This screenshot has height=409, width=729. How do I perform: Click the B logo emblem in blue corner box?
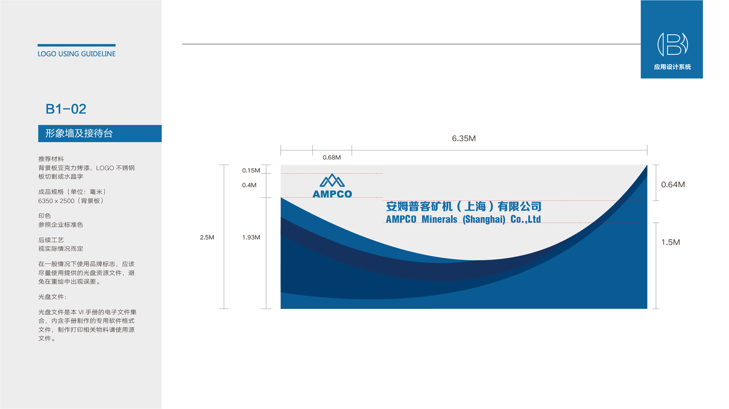[672, 44]
